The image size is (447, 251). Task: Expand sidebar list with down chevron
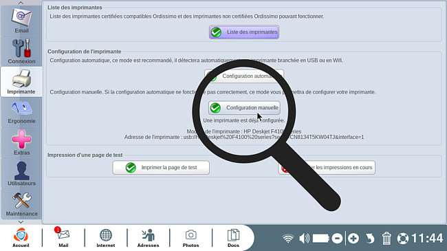pyautogui.click(x=21, y=221)
